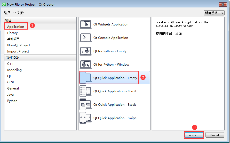230x143 pixels.
Task: Click the Qt Quick Application - Empty label
Action: [115, 78]
